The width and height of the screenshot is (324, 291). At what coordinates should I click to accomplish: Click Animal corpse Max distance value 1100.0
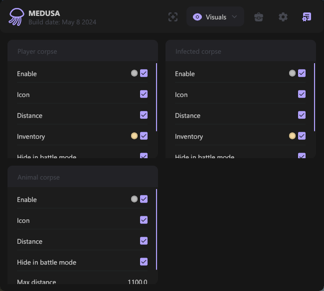[x=137, y=282]
